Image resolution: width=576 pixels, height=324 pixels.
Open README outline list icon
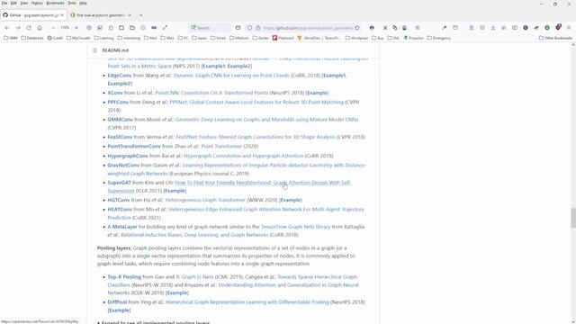coord(94,50)
